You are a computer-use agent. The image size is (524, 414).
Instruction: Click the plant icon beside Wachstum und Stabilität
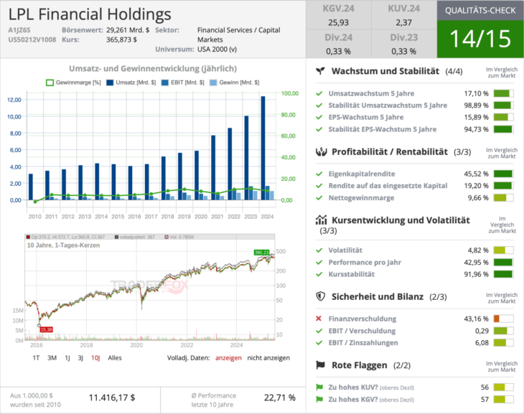tap(320, 71)
